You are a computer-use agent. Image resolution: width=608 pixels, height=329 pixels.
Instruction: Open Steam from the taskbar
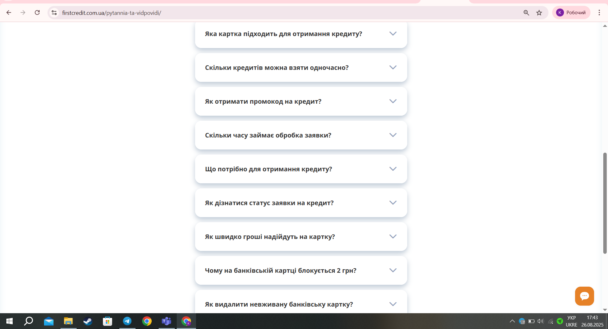click(88, 321)
